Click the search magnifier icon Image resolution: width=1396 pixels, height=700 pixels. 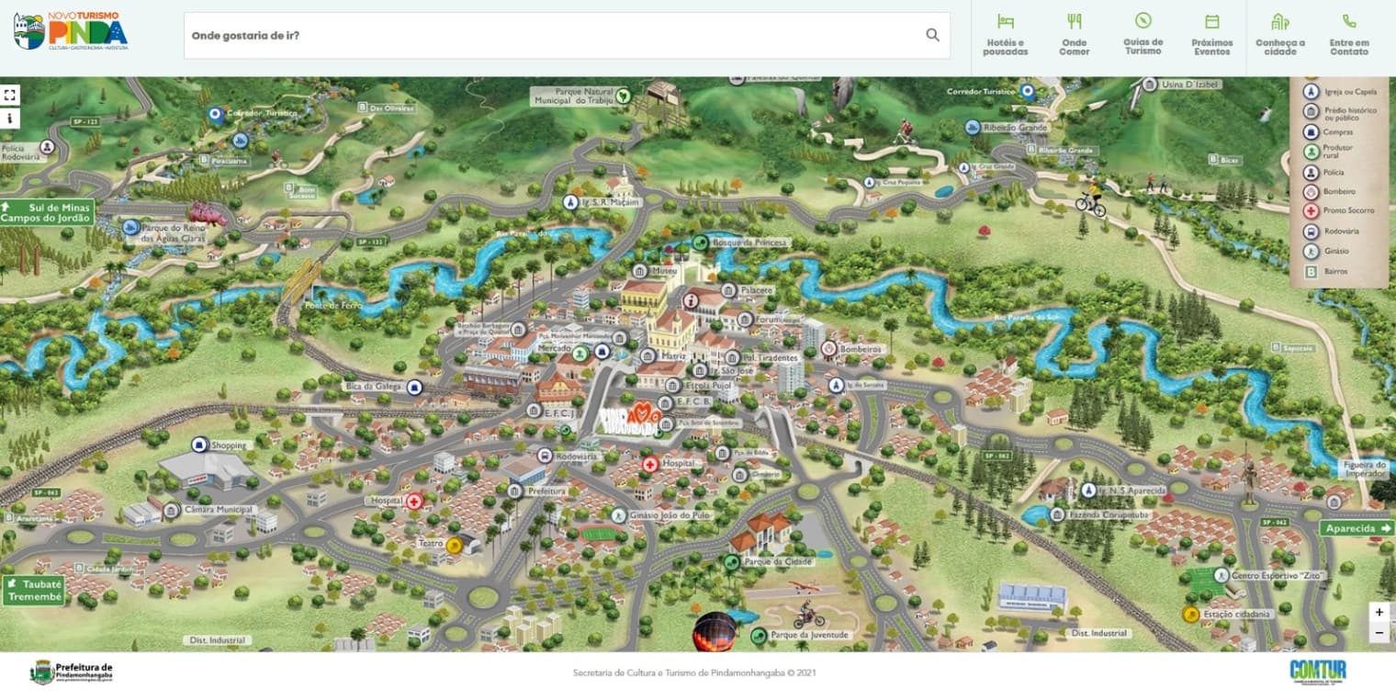(x=932, y=36)
